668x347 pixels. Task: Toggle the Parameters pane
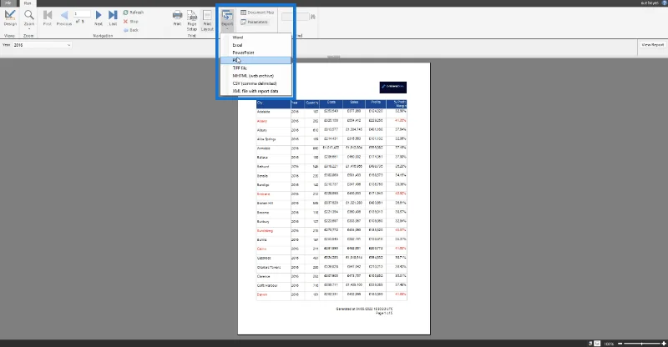pyautogui.click(x=255, y=22)
